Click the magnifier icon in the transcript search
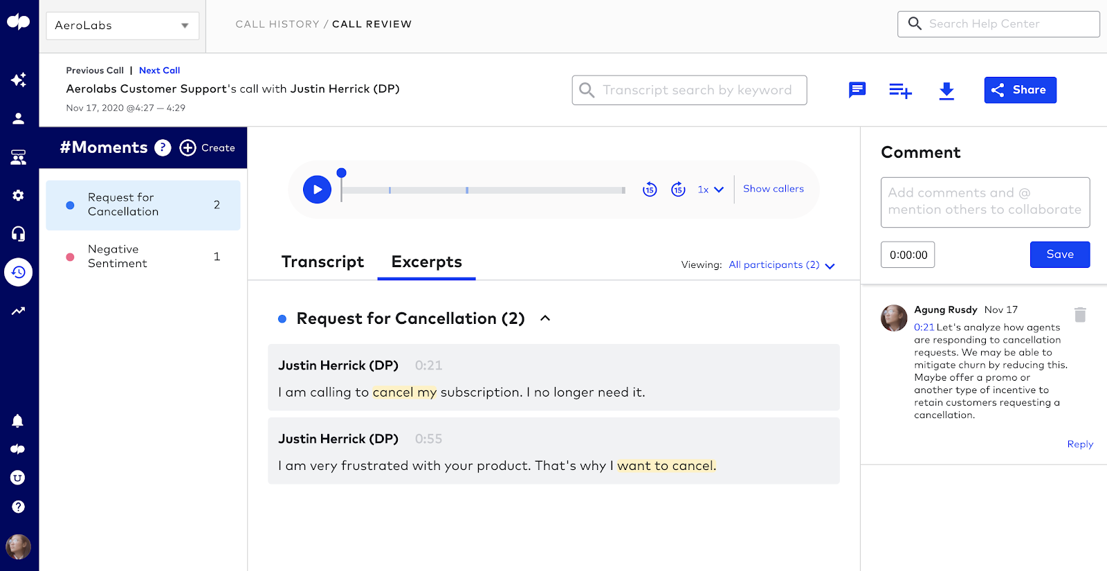 point(587,90)
